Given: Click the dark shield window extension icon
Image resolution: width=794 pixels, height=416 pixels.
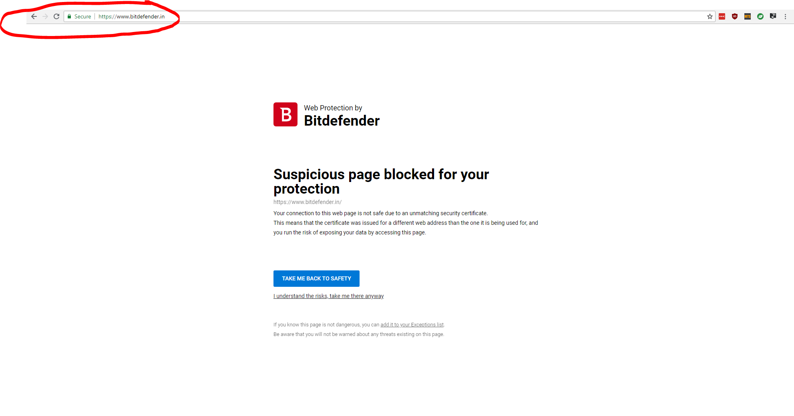Looking at the screenshot, I should coord(773,16).
